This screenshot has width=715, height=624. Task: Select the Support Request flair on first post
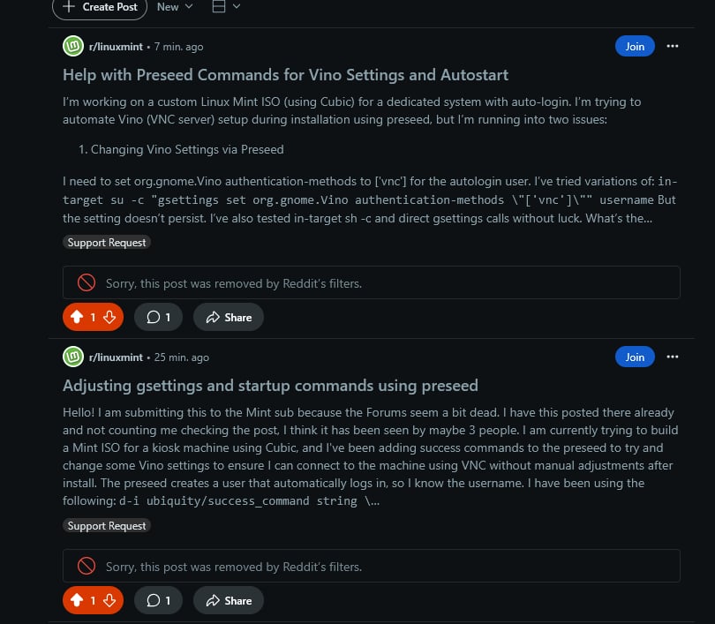click(x=107, y=242)
